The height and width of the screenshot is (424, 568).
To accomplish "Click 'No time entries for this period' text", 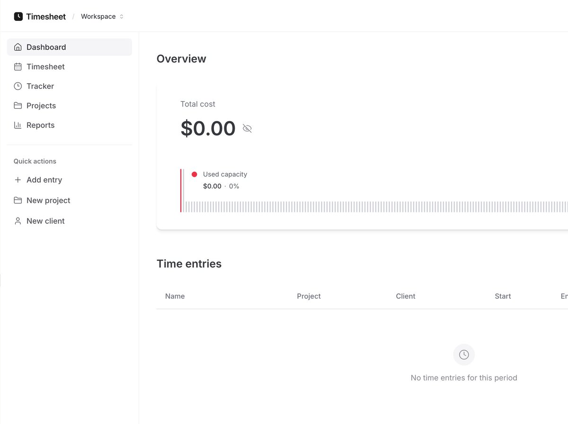I will click(x=464, y=378).
